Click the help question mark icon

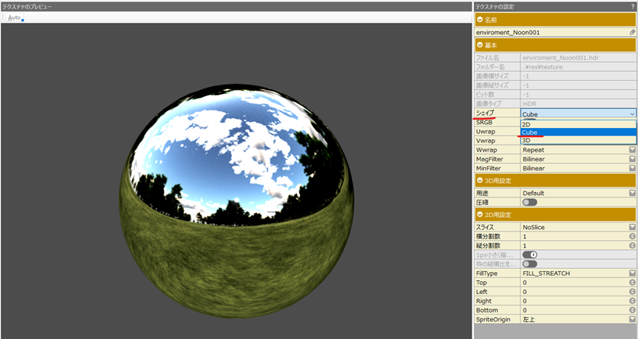(x=632, y=7)
